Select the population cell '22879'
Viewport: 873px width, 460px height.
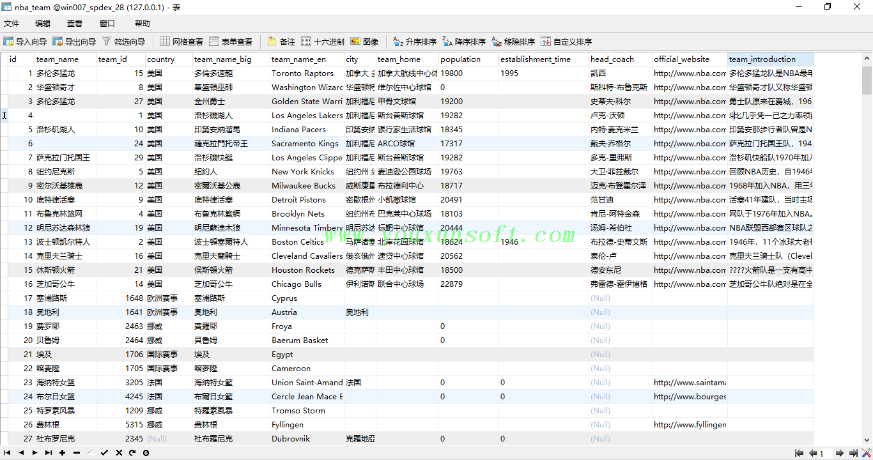[468, 284]
